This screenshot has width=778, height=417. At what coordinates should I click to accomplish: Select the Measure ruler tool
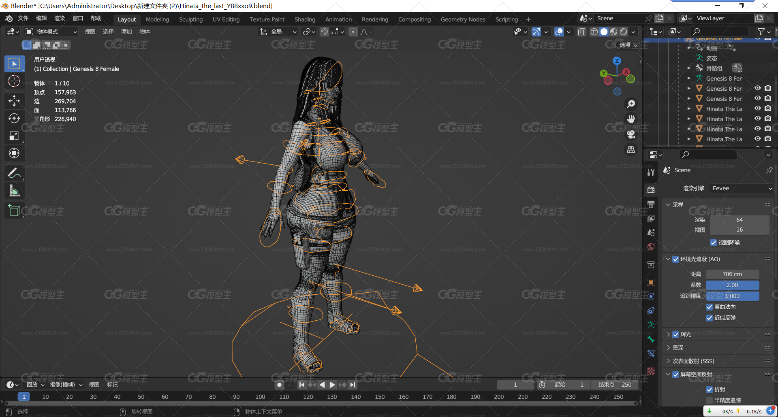click(x=14, y=191)
